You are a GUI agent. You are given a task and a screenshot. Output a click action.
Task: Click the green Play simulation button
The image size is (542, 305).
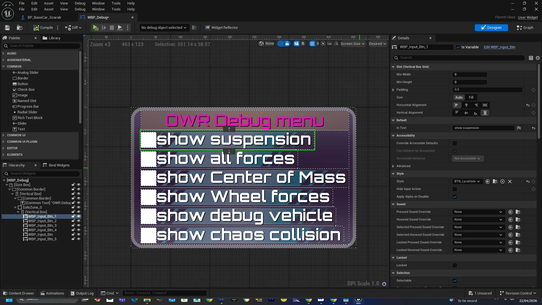(x=95, y=28)
